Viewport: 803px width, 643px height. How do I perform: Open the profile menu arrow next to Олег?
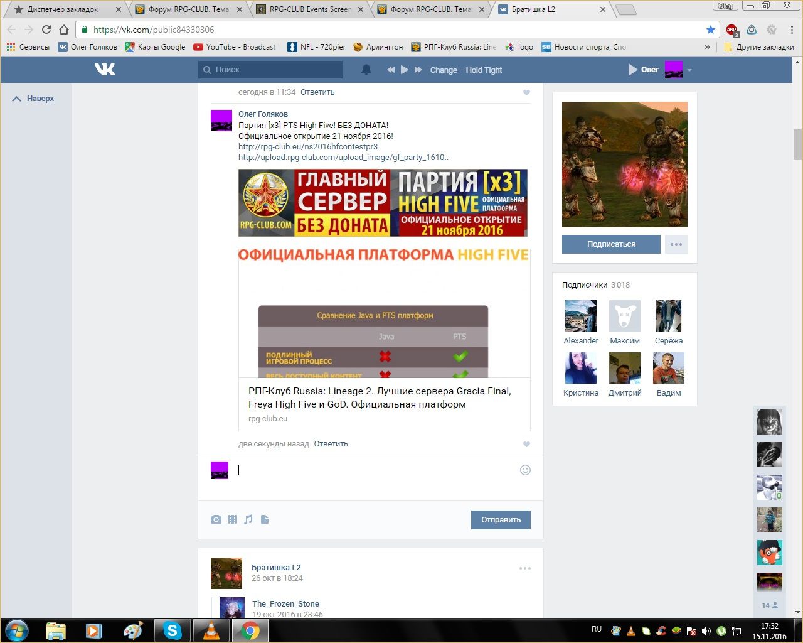[689, 70]
